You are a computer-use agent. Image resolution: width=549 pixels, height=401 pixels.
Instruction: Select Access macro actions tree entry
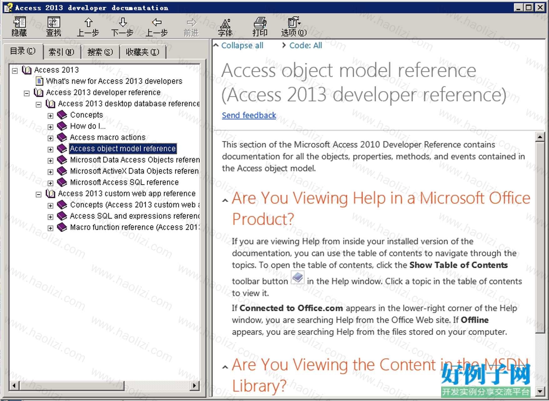(x=108, y=137)
